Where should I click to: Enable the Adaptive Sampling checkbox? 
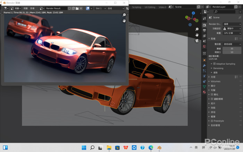215,64
